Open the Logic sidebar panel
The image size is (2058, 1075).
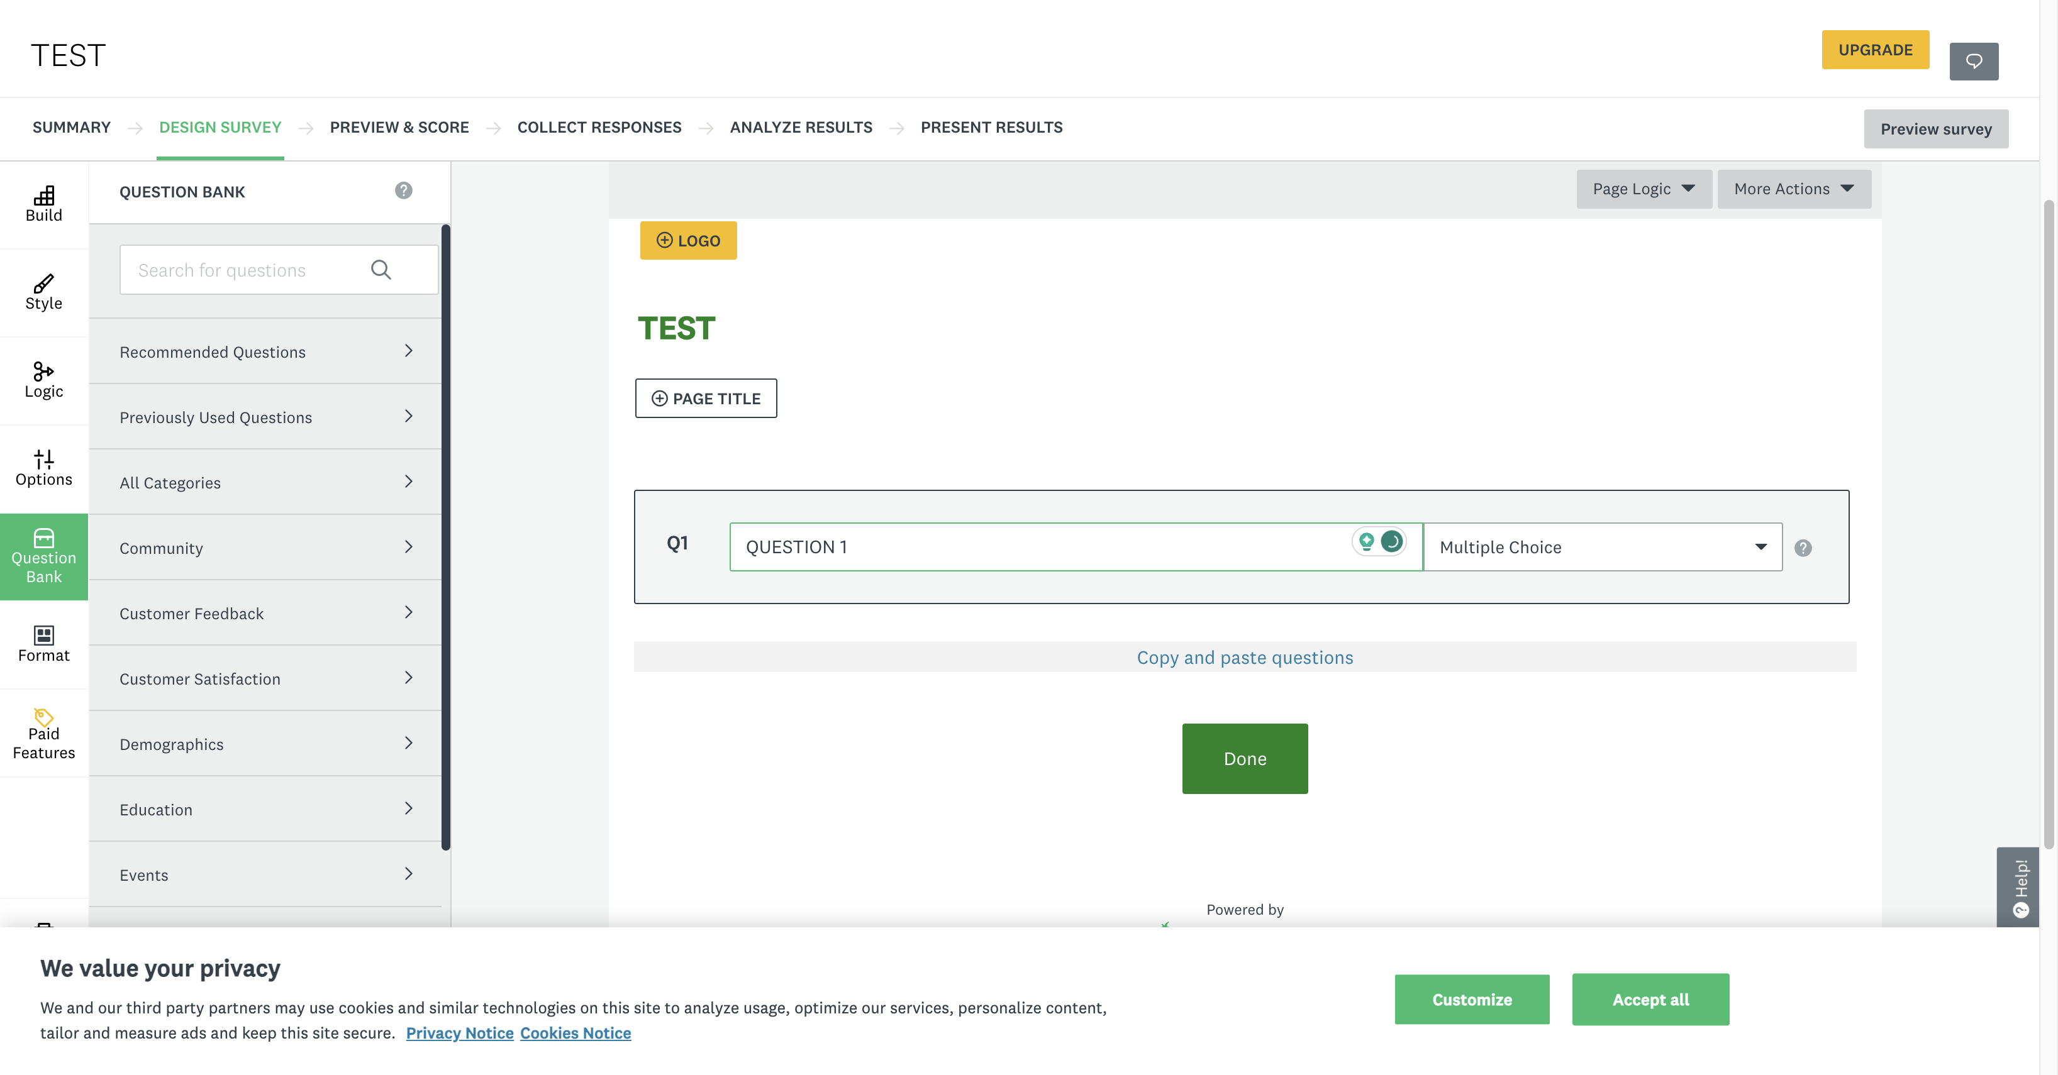click(x=44, y=380)
